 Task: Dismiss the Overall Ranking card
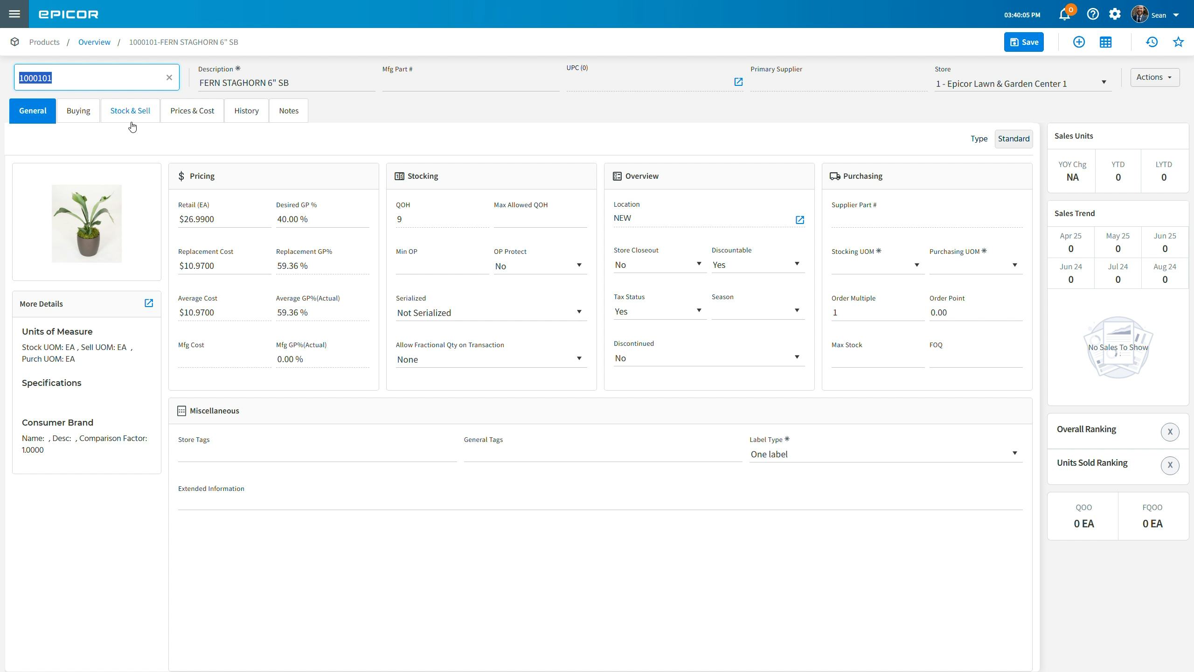pos(1170,432)
